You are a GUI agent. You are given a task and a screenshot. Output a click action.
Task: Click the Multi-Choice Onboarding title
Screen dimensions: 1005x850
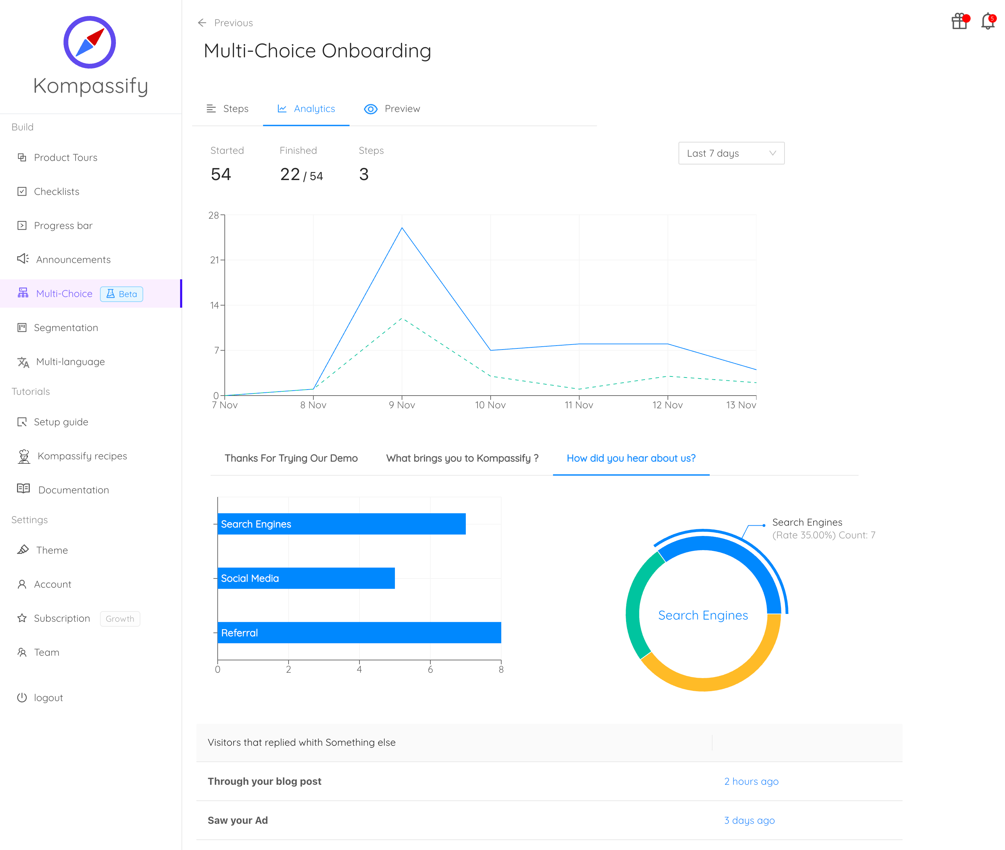(x=318, y=51)
